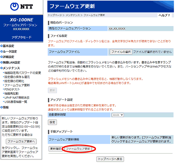Screen dimensions: 177x163
Task: Open the ヘルプ? help link
Action: click(164, 15)
